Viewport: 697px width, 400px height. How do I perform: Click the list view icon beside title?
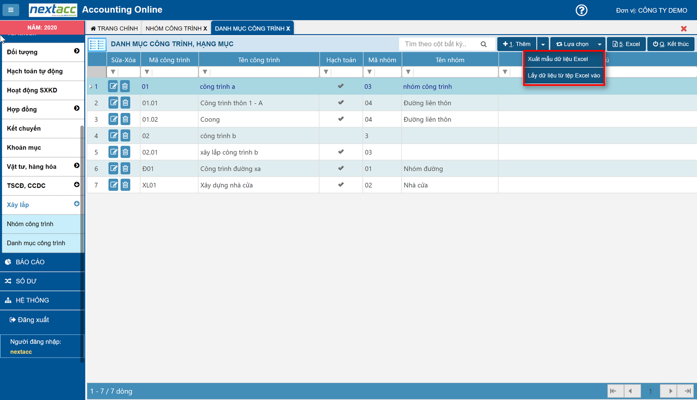tap(97, 44)
